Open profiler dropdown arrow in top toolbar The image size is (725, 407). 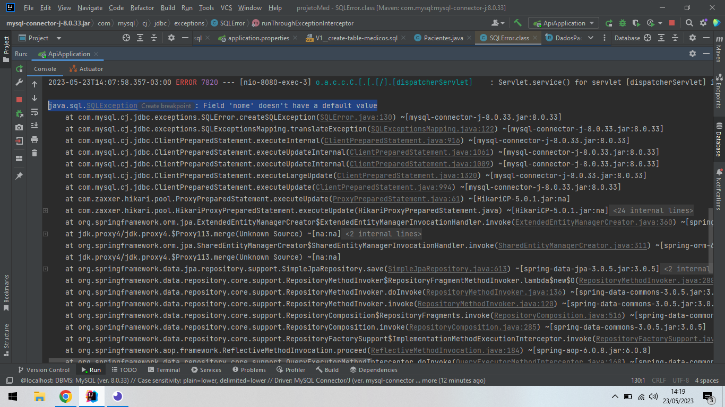pyautogui.click(x=660, y=23)
